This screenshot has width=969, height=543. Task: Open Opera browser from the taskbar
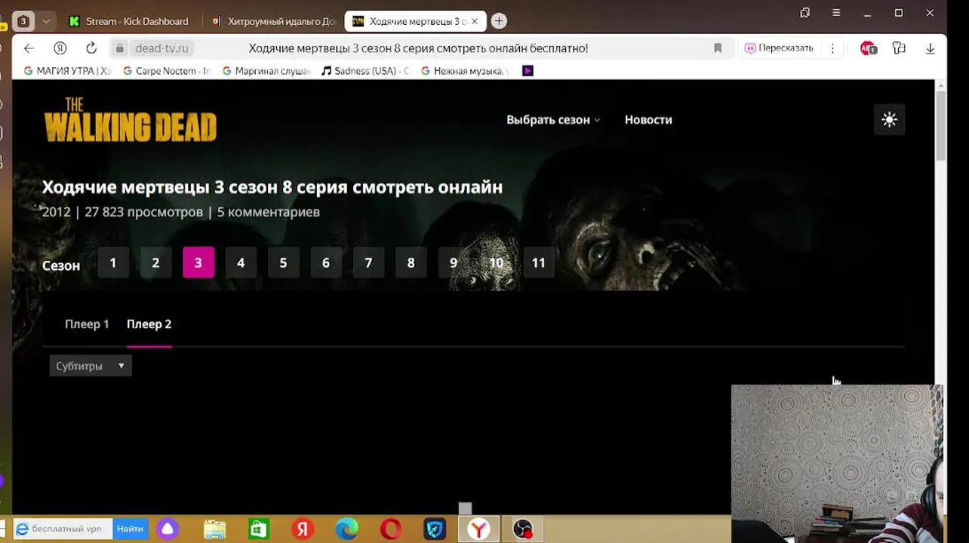[391, 529]
